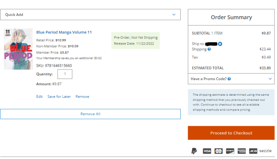This screenshot has height=159, width=277.
Task: Click the Mastercard icon
Action: (219, 151)
